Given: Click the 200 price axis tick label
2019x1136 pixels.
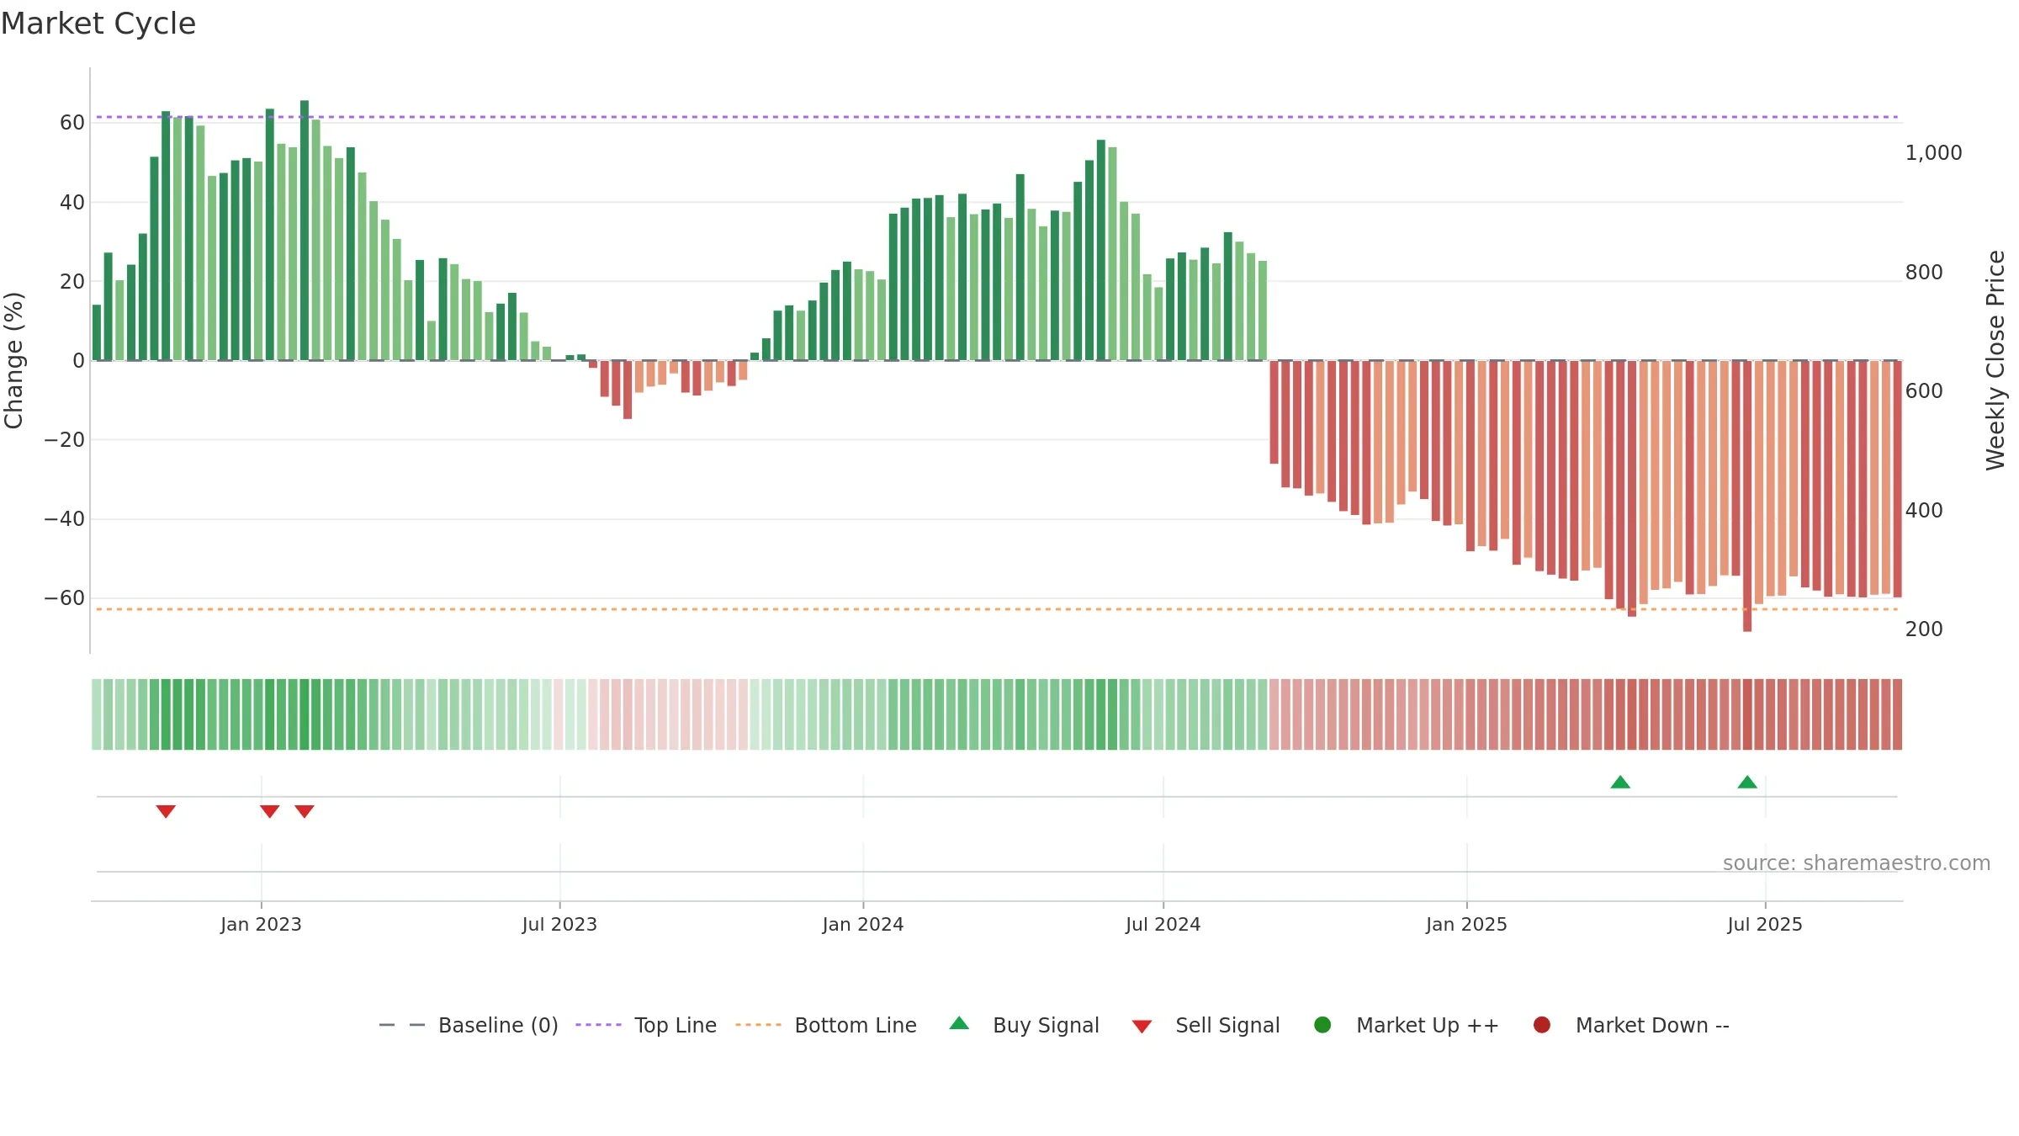Looking at the screenshot, I should [x=1924, y=629].
